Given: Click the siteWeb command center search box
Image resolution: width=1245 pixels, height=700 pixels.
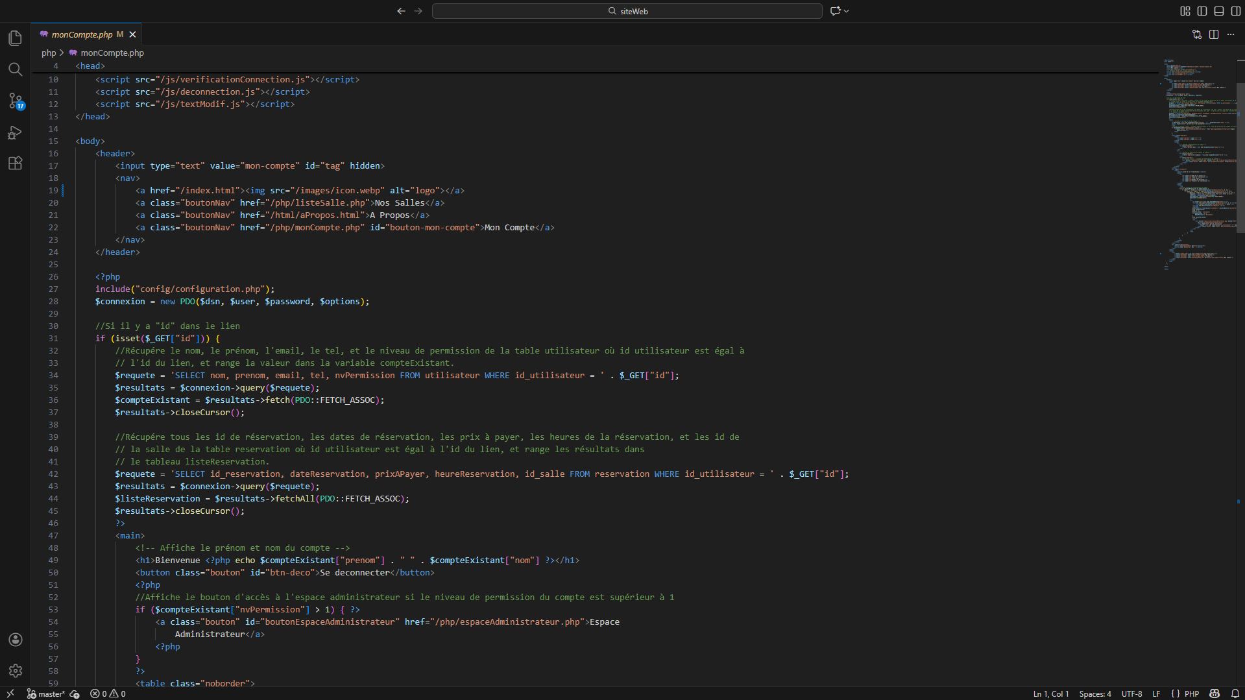Looking at the screenshot, I should pos(627,11).
